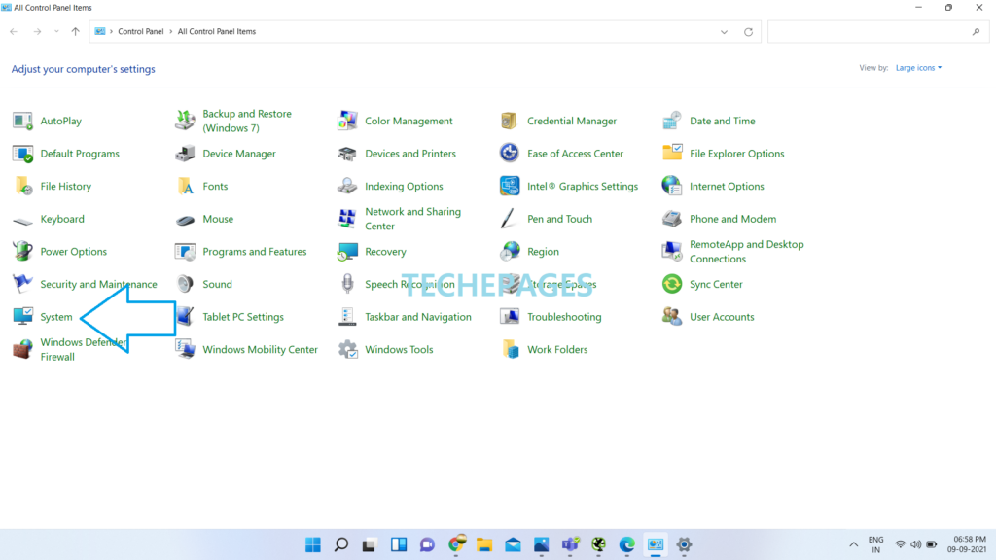The width and height of the screenshot is (996, 560).
Task: Open the User Accounts icon
Action: (672, 317)
